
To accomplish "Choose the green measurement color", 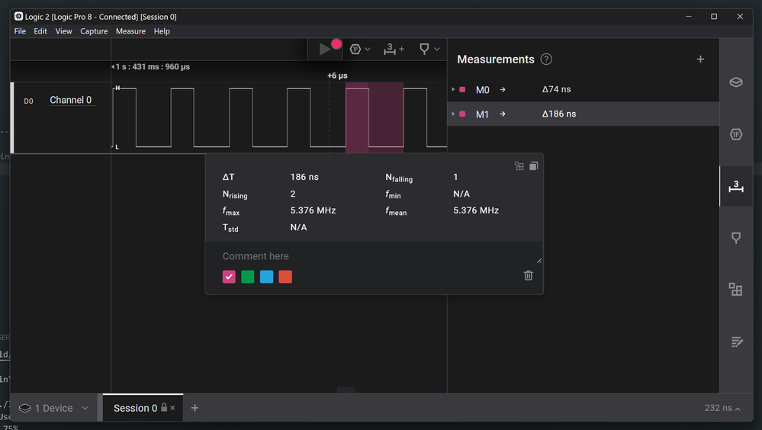I will pyautogui.click(x=248, y=277).
